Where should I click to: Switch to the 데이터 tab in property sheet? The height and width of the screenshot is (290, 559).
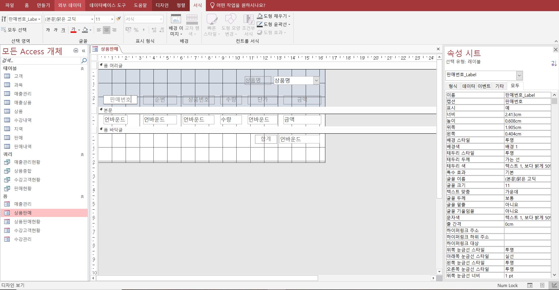click(469, 86)
